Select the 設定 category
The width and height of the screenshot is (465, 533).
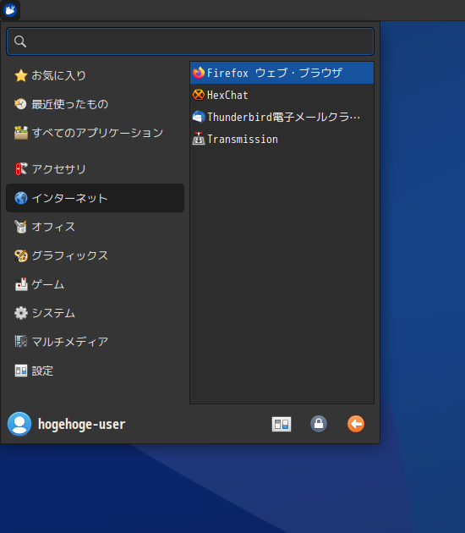coord(95,371)
